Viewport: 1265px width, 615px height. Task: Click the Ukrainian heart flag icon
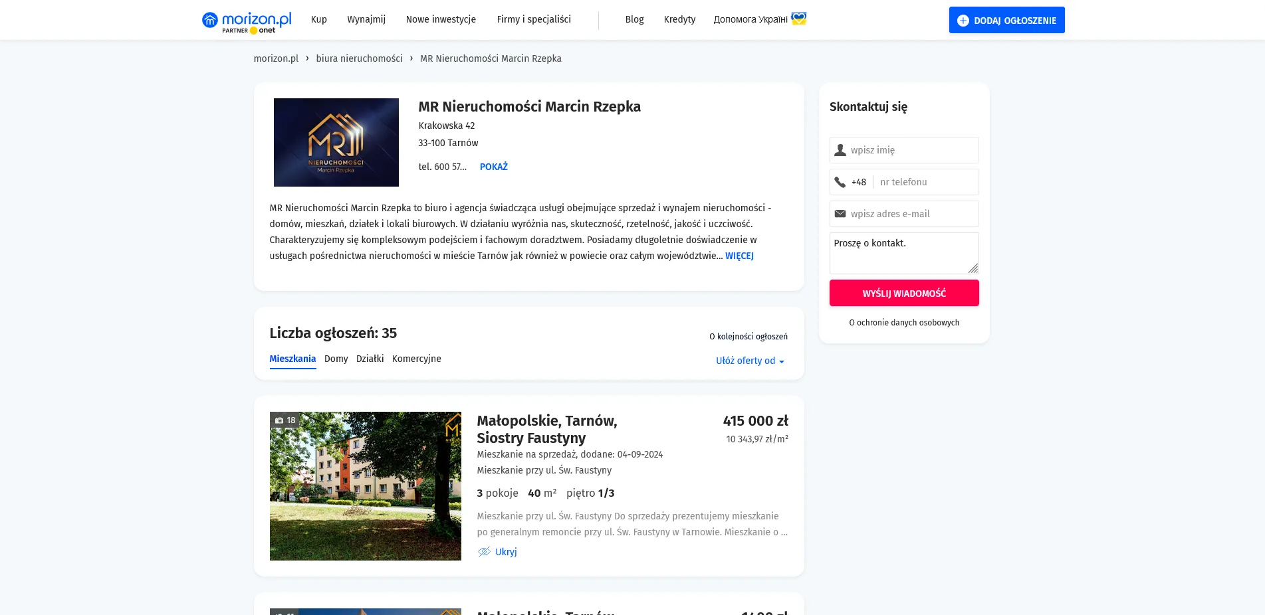(798, 19)
